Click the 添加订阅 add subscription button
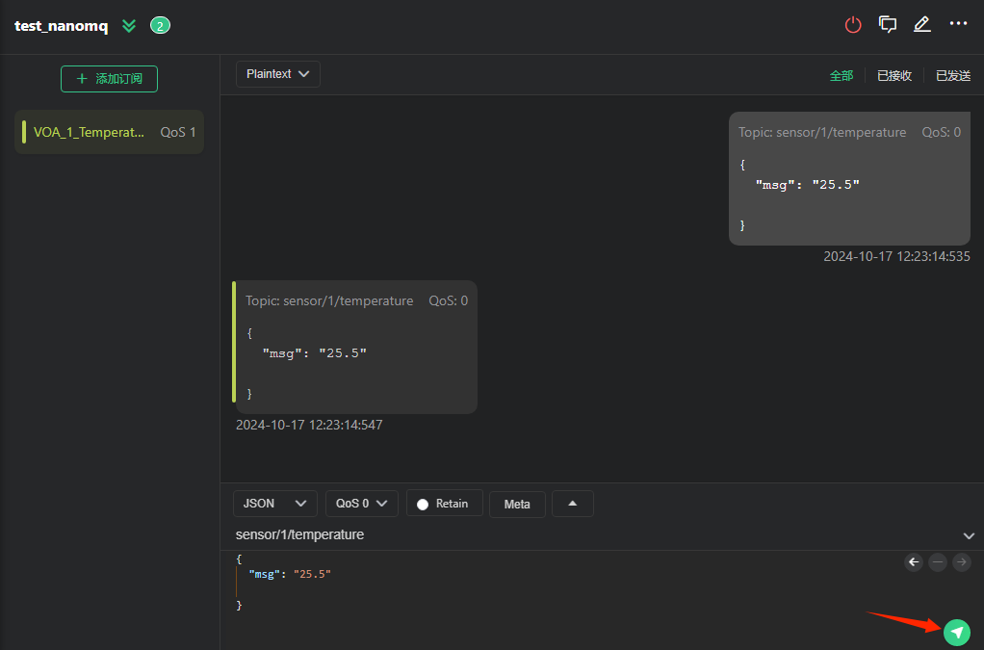 pyautogui.click(x=109, y=79)
